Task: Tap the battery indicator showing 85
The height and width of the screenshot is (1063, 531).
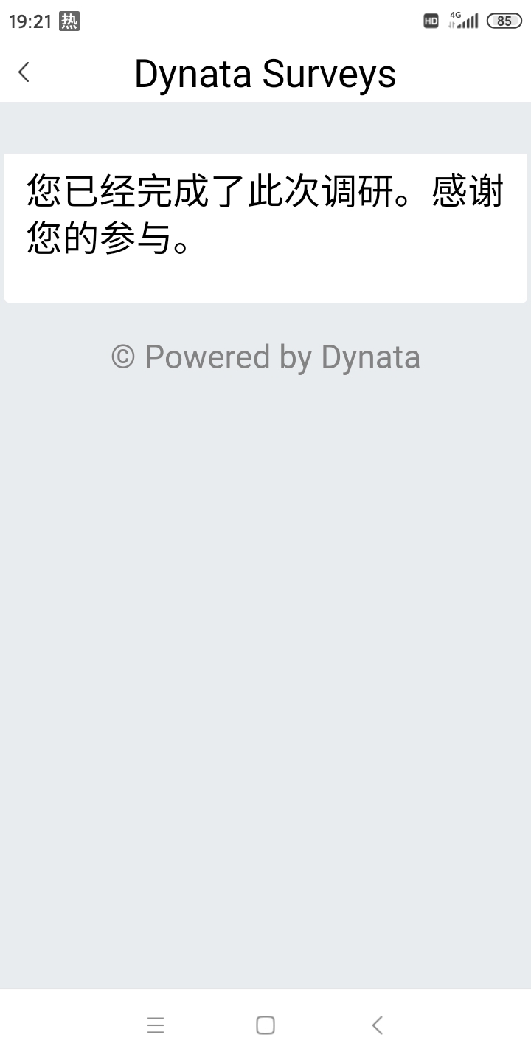Action: coord(504,21)
